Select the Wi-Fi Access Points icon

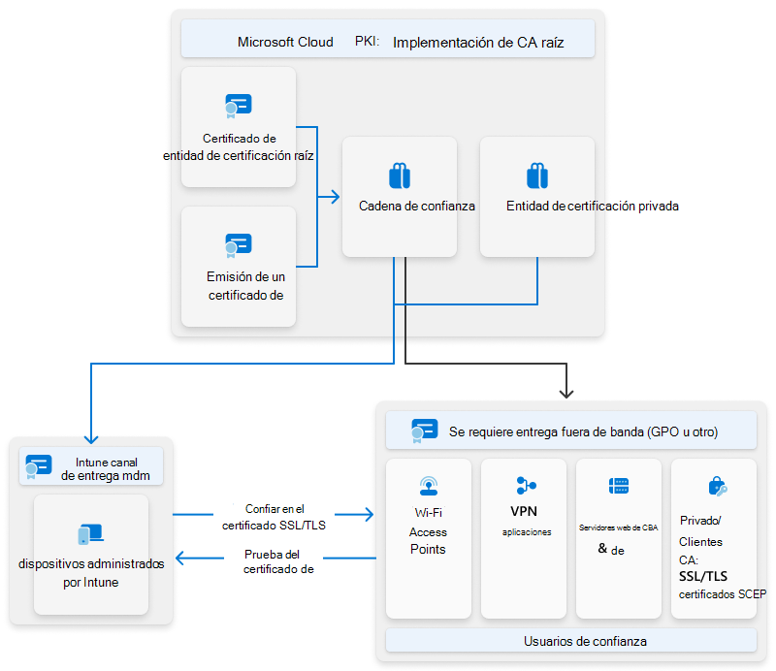pos(428,487)
